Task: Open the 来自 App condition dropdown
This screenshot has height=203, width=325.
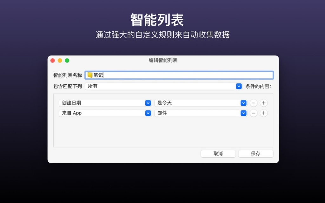Action: tap(105, 113)
